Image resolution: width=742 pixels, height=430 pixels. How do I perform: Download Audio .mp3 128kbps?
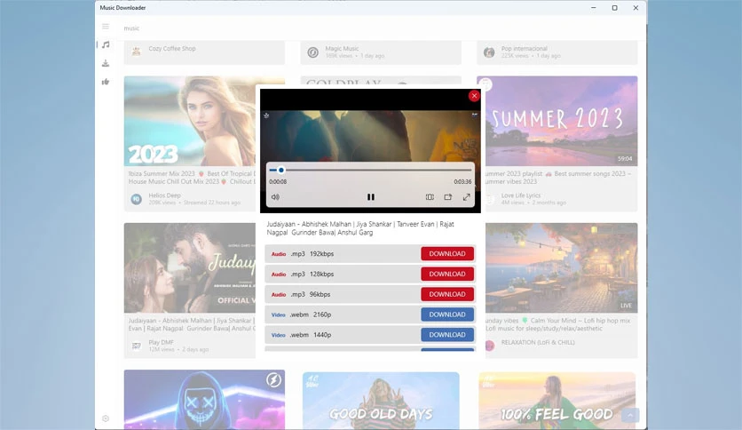tap(447, 275)
